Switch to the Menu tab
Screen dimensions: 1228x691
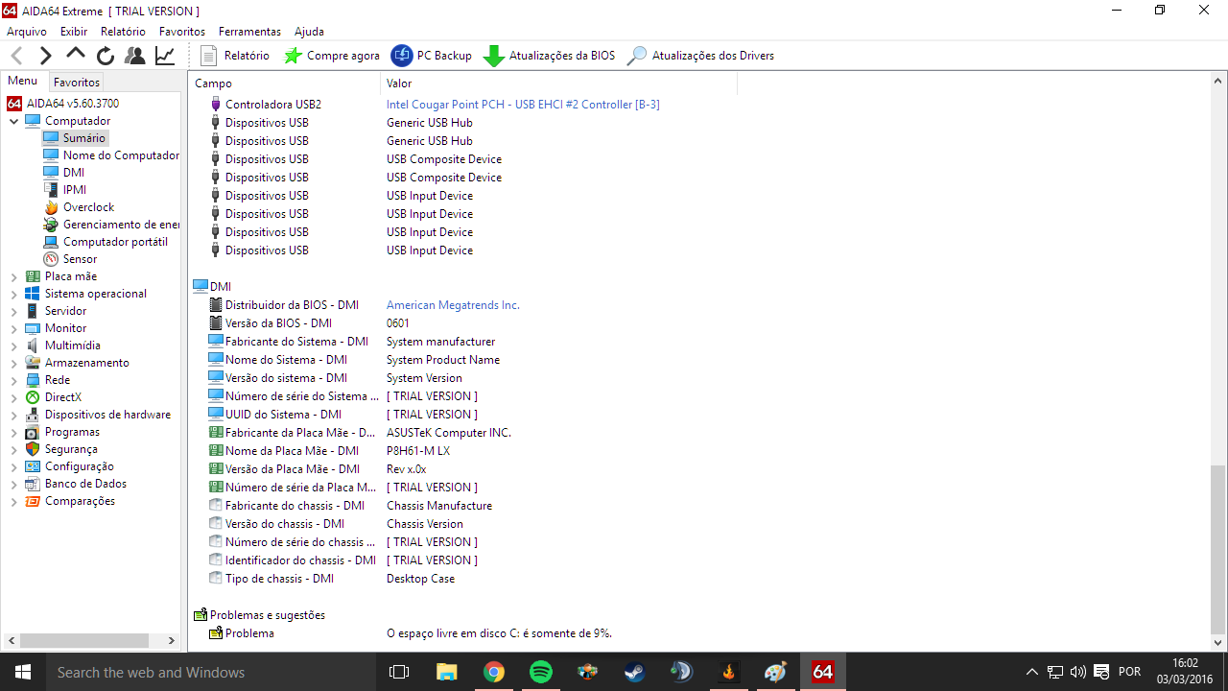[x=23, y=82]
